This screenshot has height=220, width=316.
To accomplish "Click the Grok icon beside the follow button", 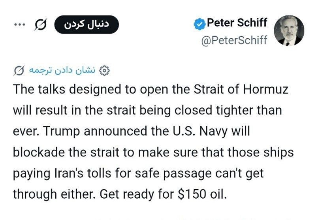I will tap(41, 24).
